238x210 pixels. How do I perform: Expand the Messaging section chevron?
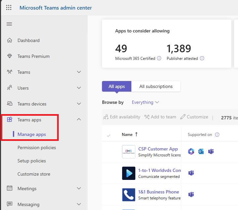(79, 204)
